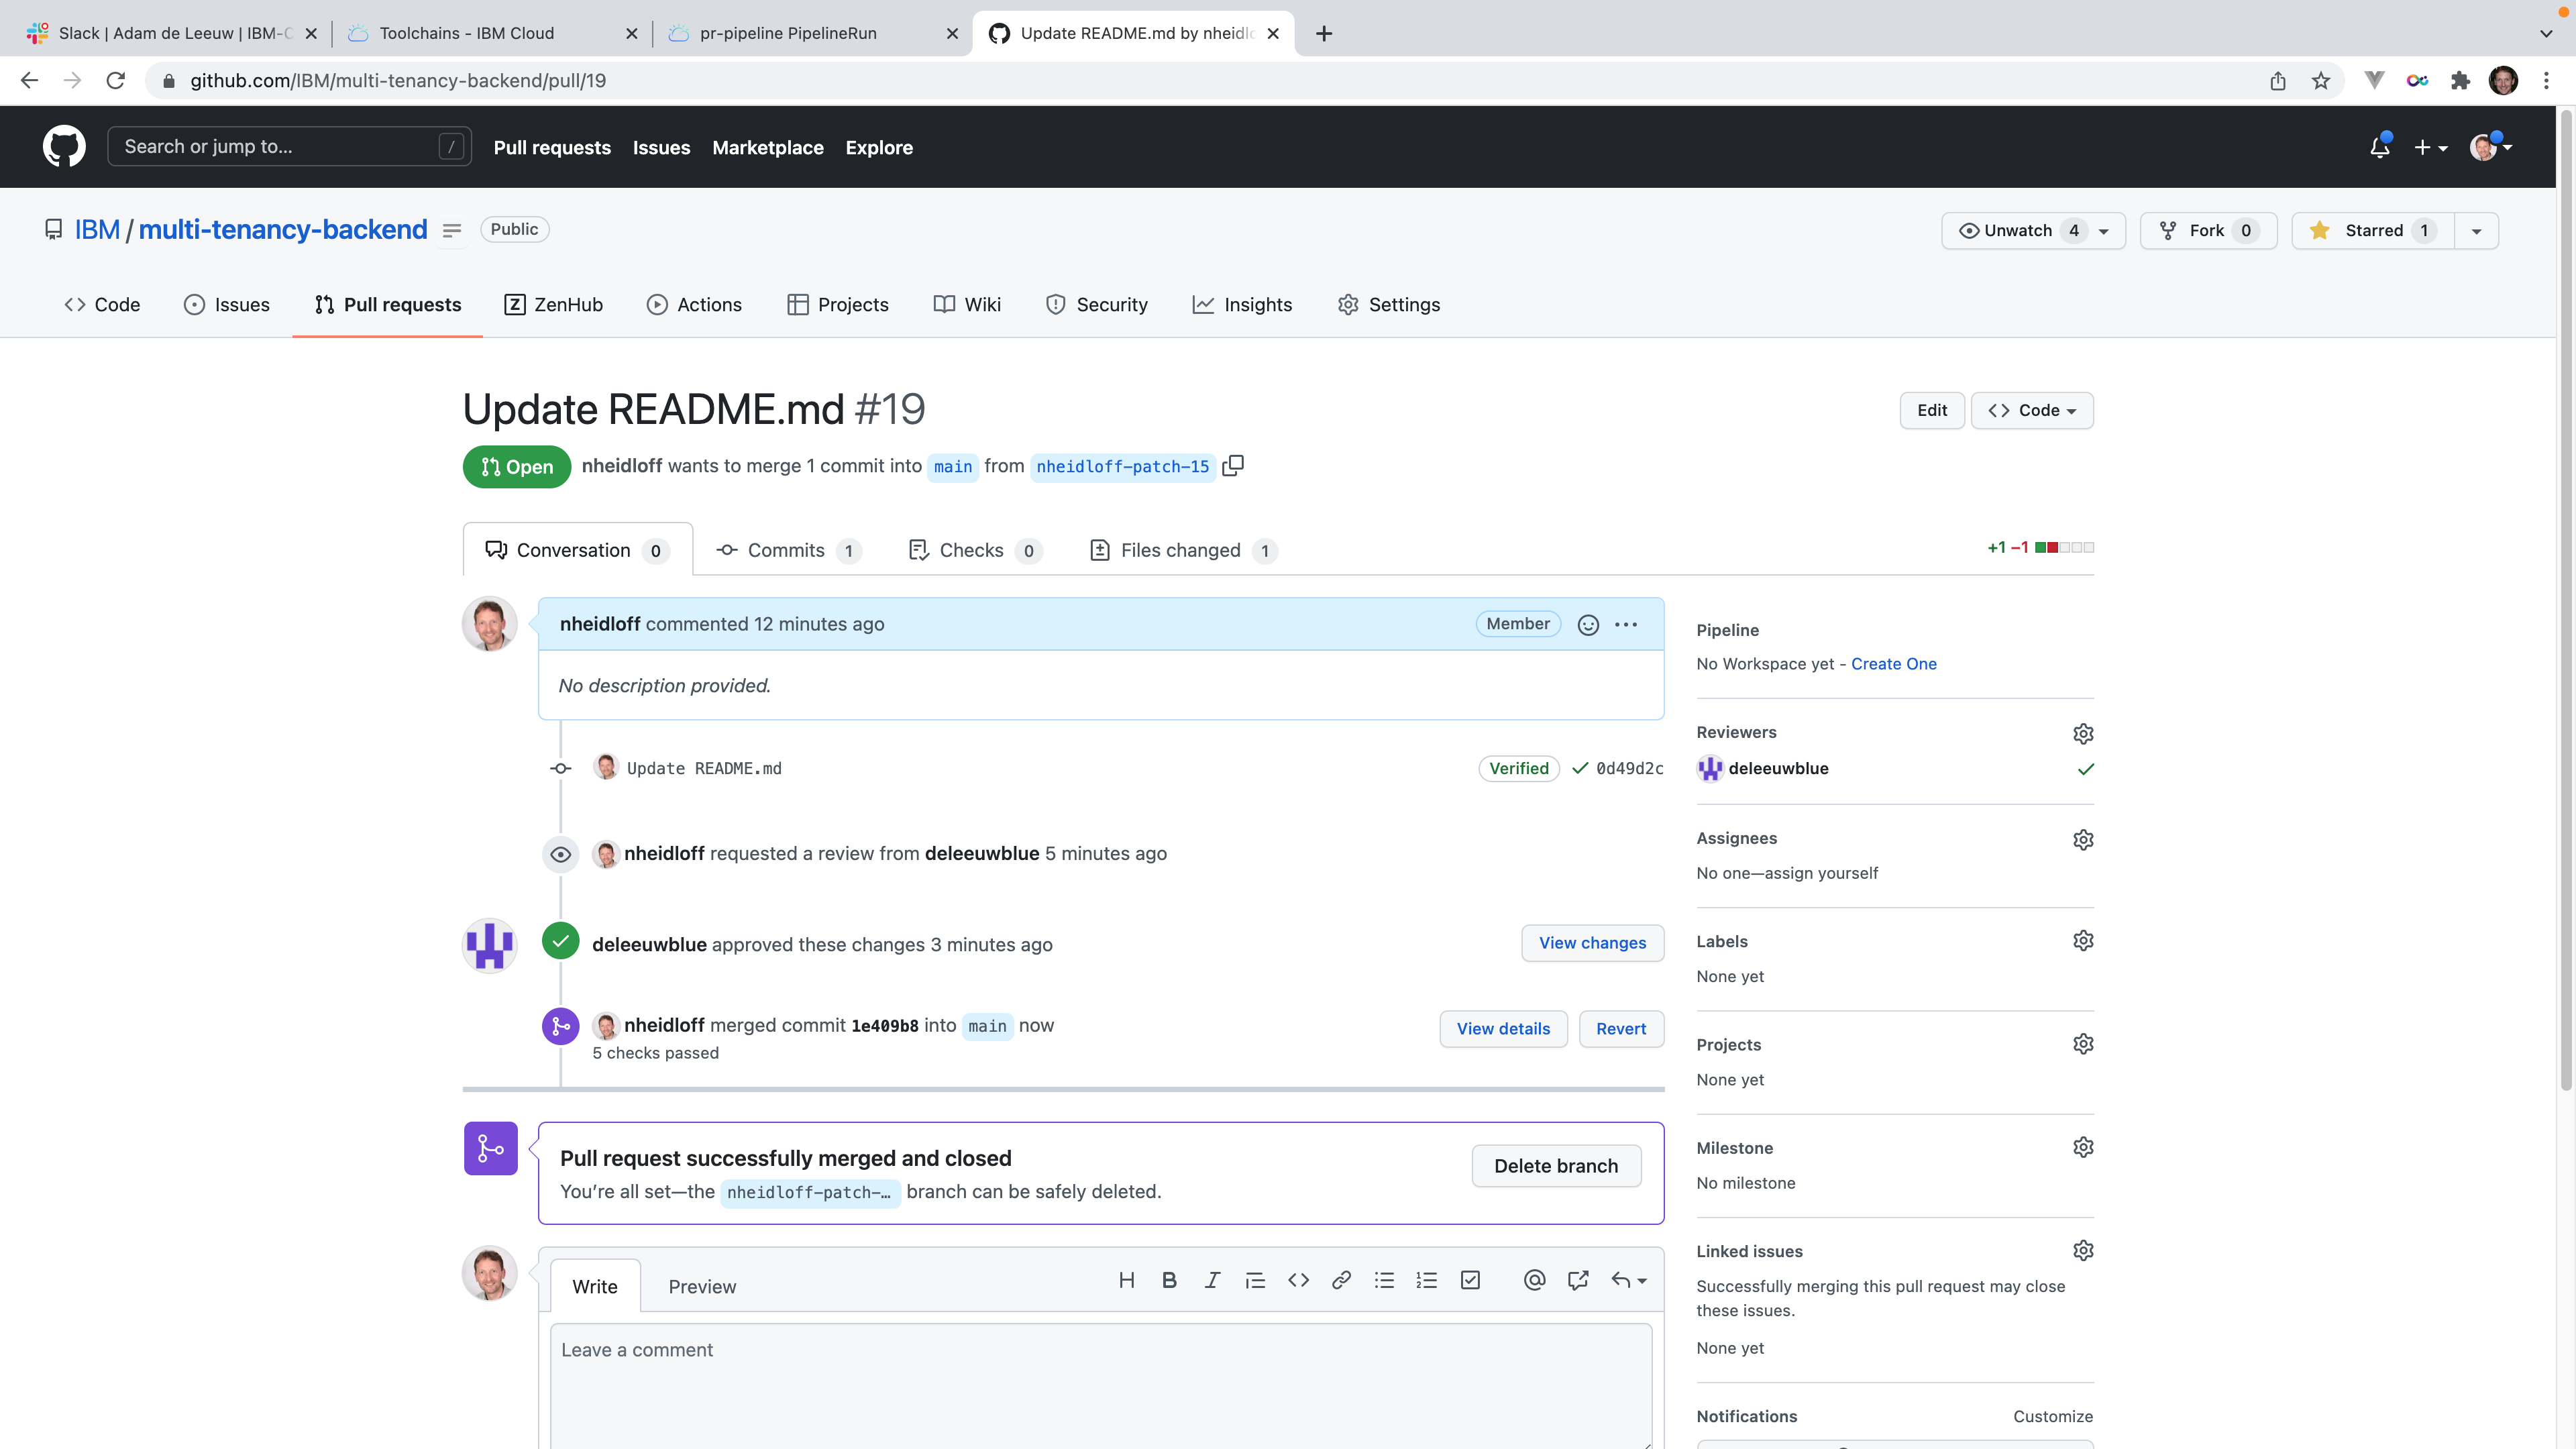Viewport: 2576px width, 1449px height.
Task: Click the Create One workspace link
Action: tap(1893, 664)
